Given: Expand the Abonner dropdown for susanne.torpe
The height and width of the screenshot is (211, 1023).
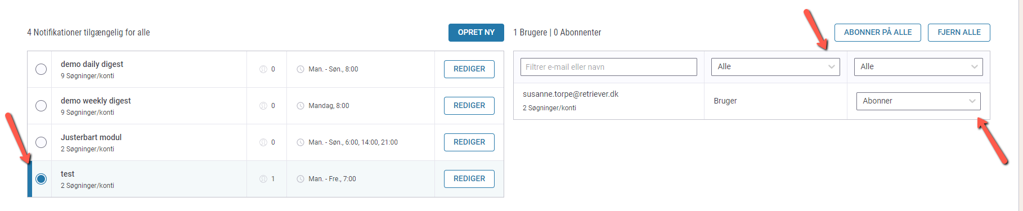Looking at the screenshot, I should tap(918, 101).
